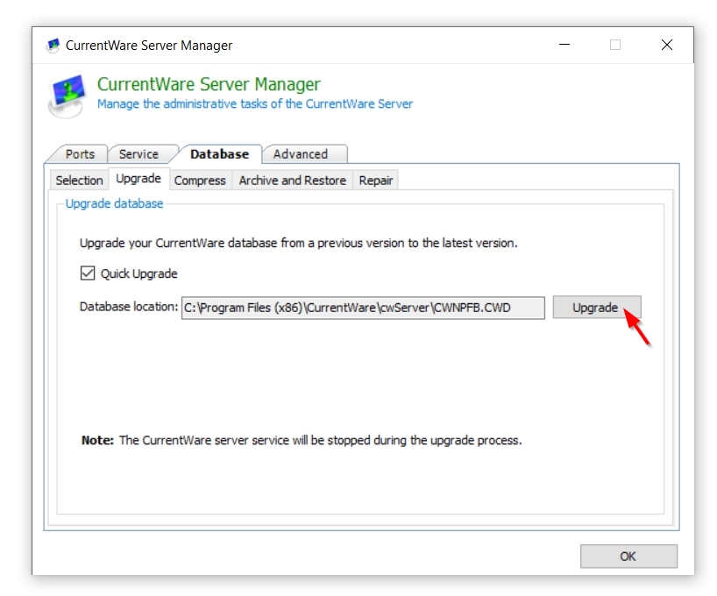Click the green CurrentWare Server Manager heading
The height and width of the screenshot is (596, 717).
(209, 85)
